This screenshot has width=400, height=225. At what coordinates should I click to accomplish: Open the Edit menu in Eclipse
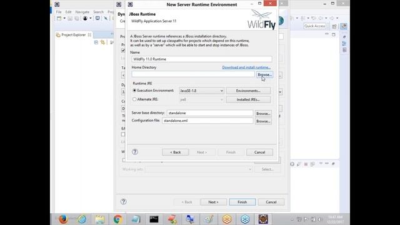pyautogui.click(x=68, y=12)
